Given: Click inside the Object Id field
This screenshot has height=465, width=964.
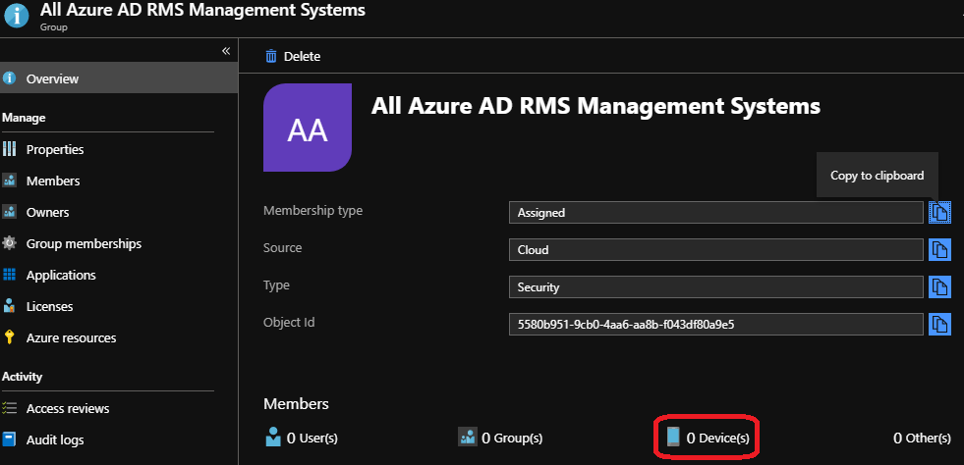Looking at the screenshot, I should coord(715,324).
